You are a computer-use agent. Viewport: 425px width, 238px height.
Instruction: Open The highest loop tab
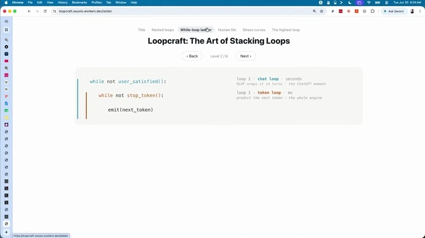[286, 30]
